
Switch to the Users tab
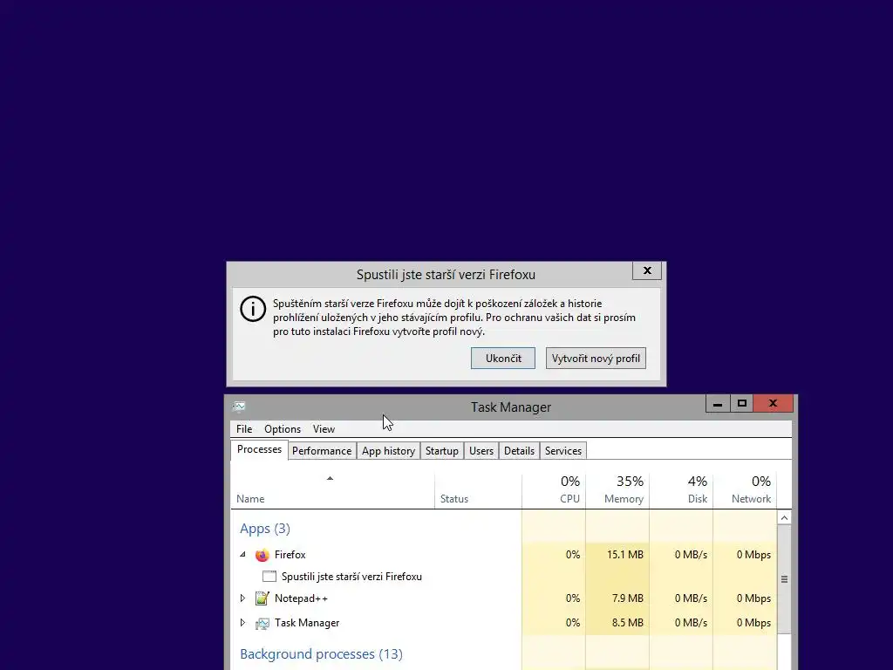(481, 451)
